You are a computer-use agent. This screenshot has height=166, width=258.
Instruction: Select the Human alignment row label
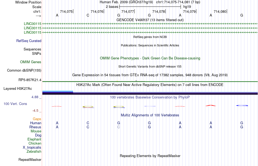pyautogui.click(x=36, y=123)
